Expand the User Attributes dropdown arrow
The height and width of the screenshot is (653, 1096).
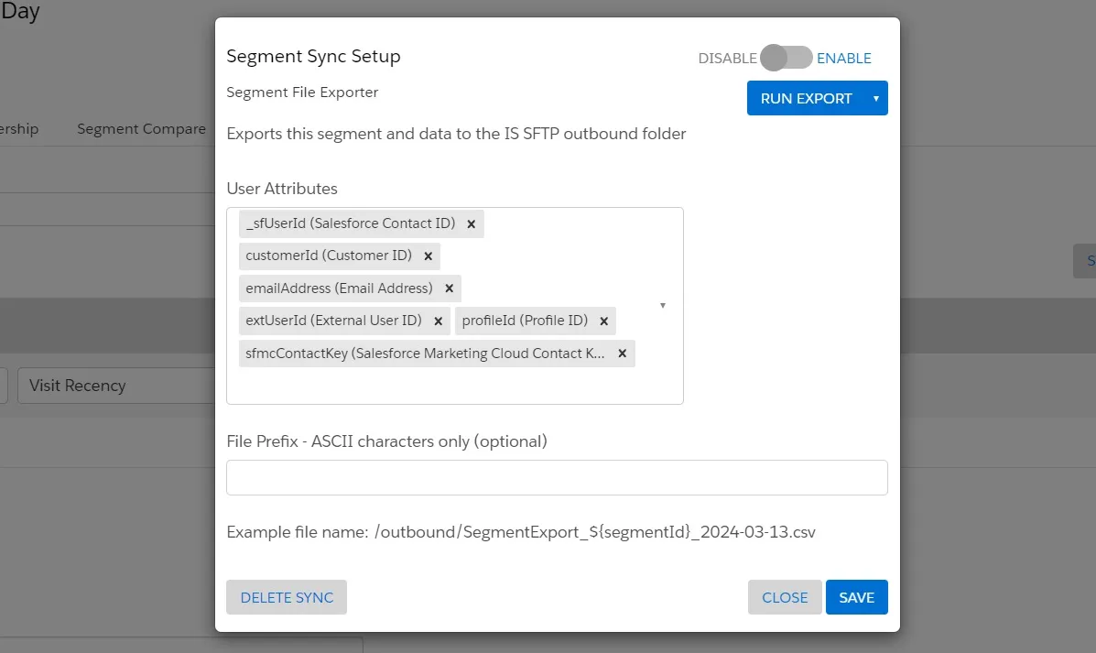(x=662, y=305)
